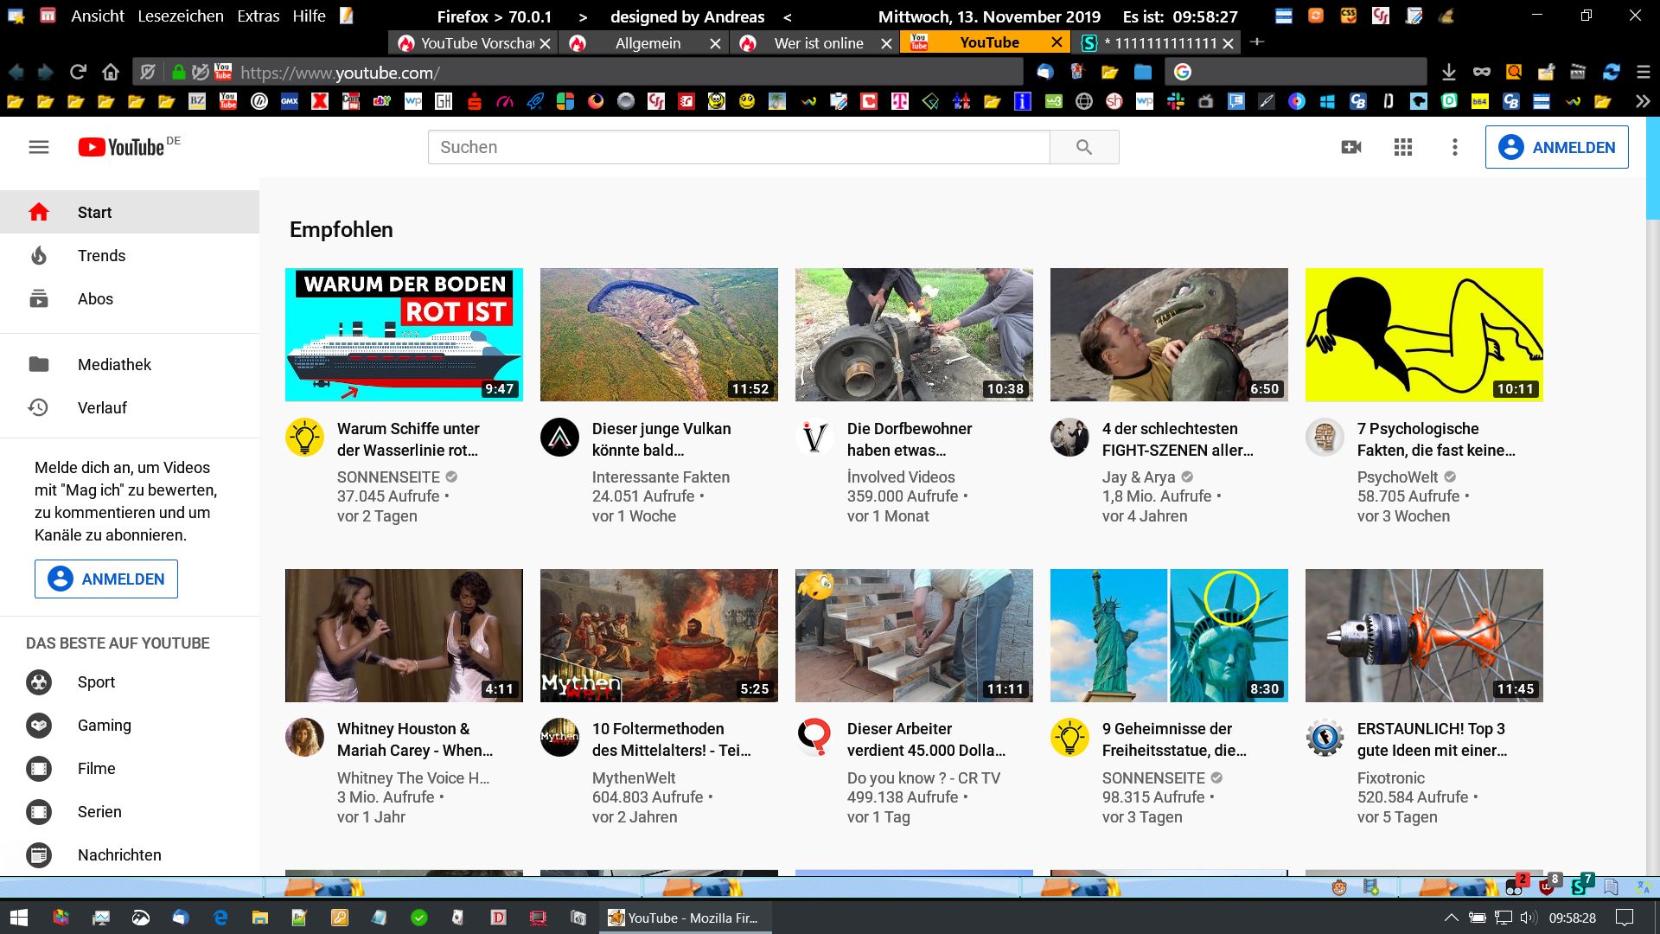The image size is (1660, 934).
Task: Open 'Warum der Boden rot ist' thumbnail
Action: 404,335
